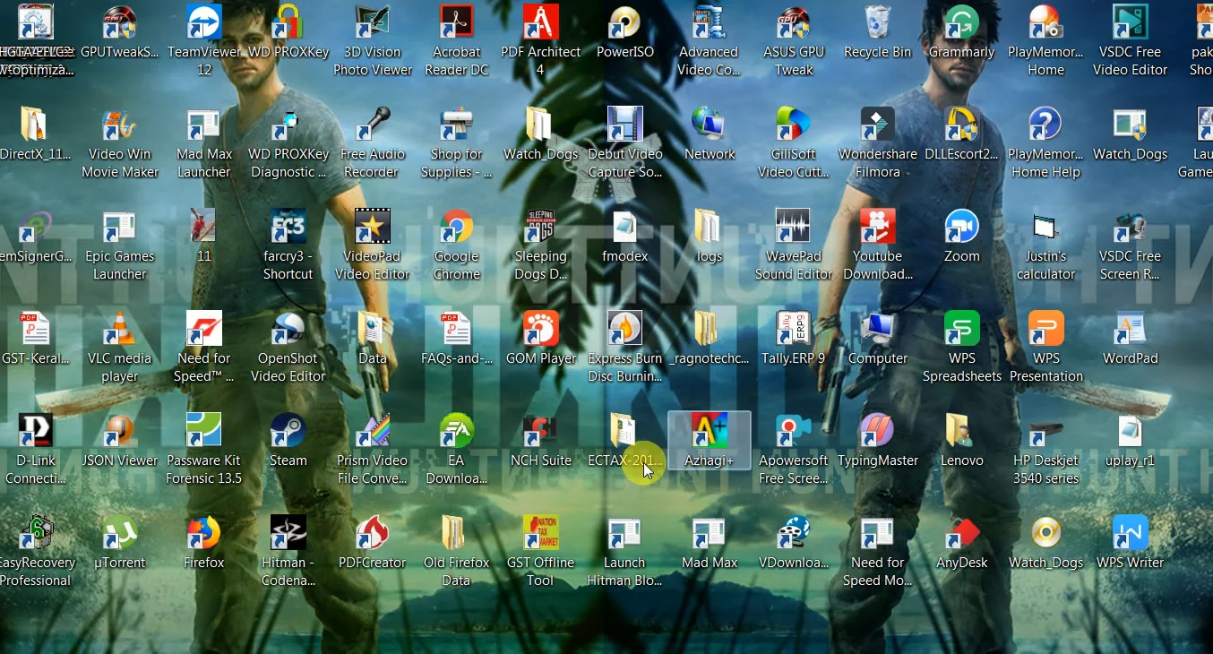Screen dimensions: 1213x654
Task: Select the Apowersoft Free Screen Recorder icon
Action: click(794, 431)
